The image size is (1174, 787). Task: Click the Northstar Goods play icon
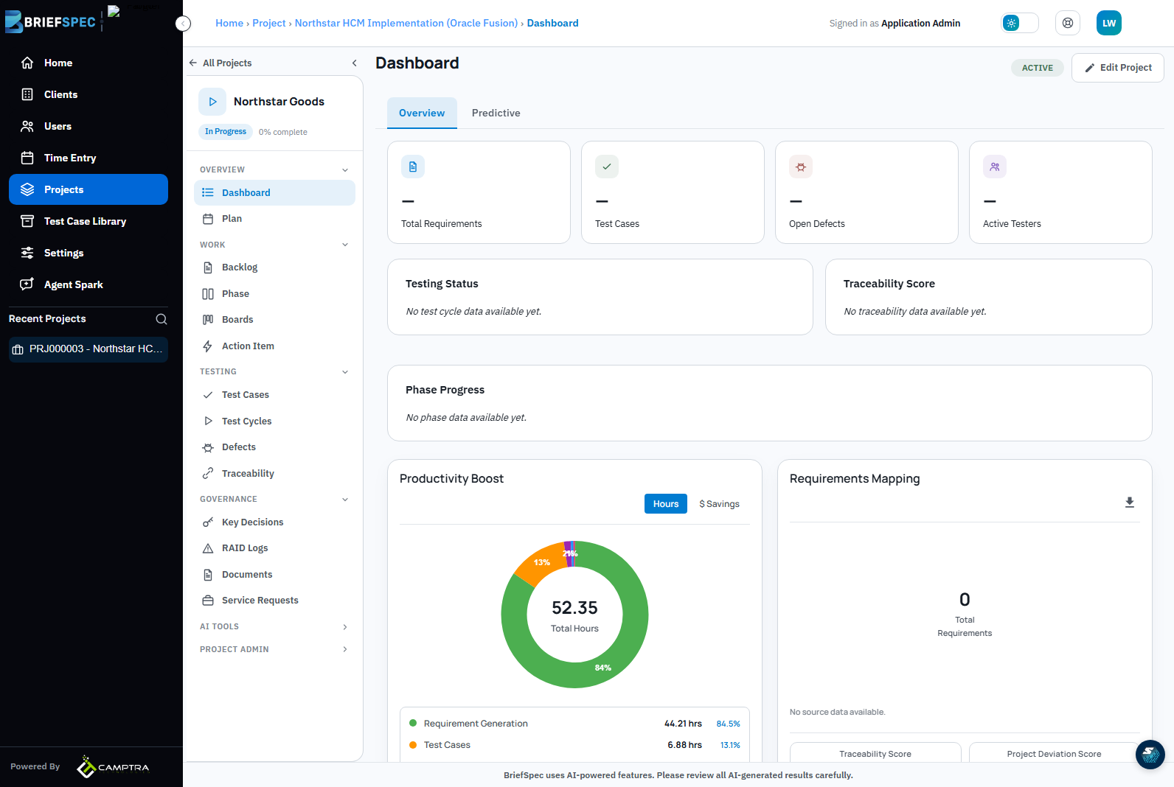tap(212, 102)
